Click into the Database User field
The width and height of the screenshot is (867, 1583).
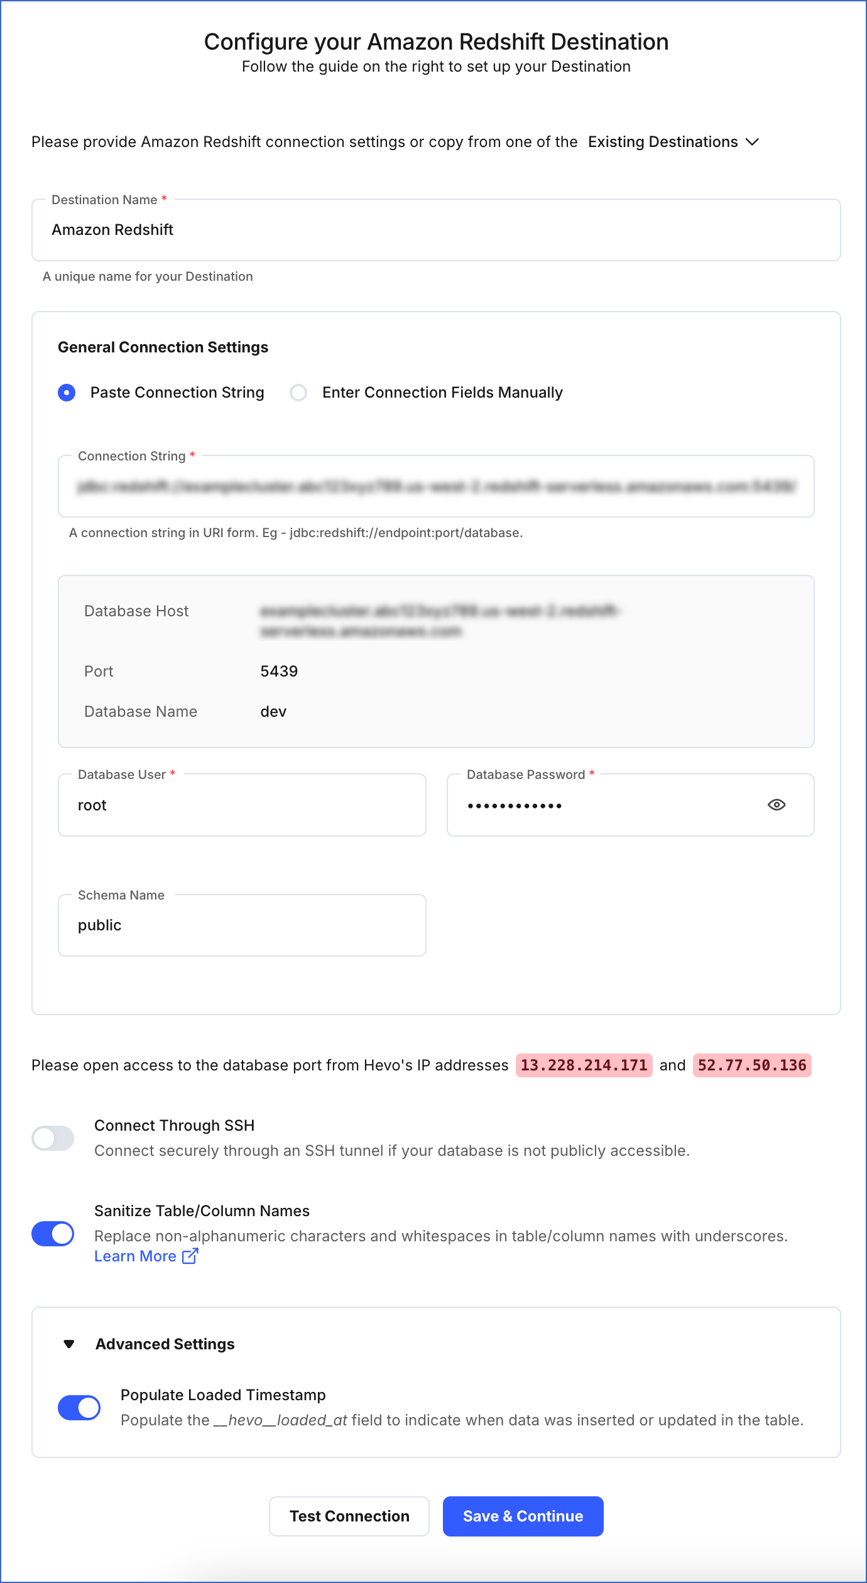[x=242, y=805]
